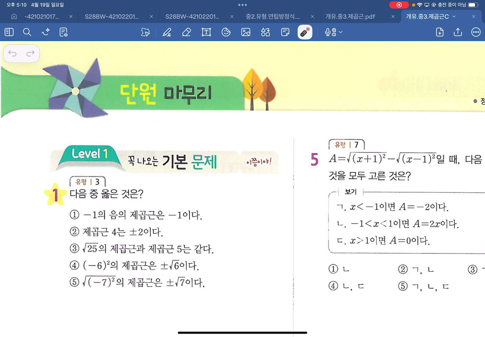Open the document search tool
The image size is (485, 337).
click(x=27, y=32)
